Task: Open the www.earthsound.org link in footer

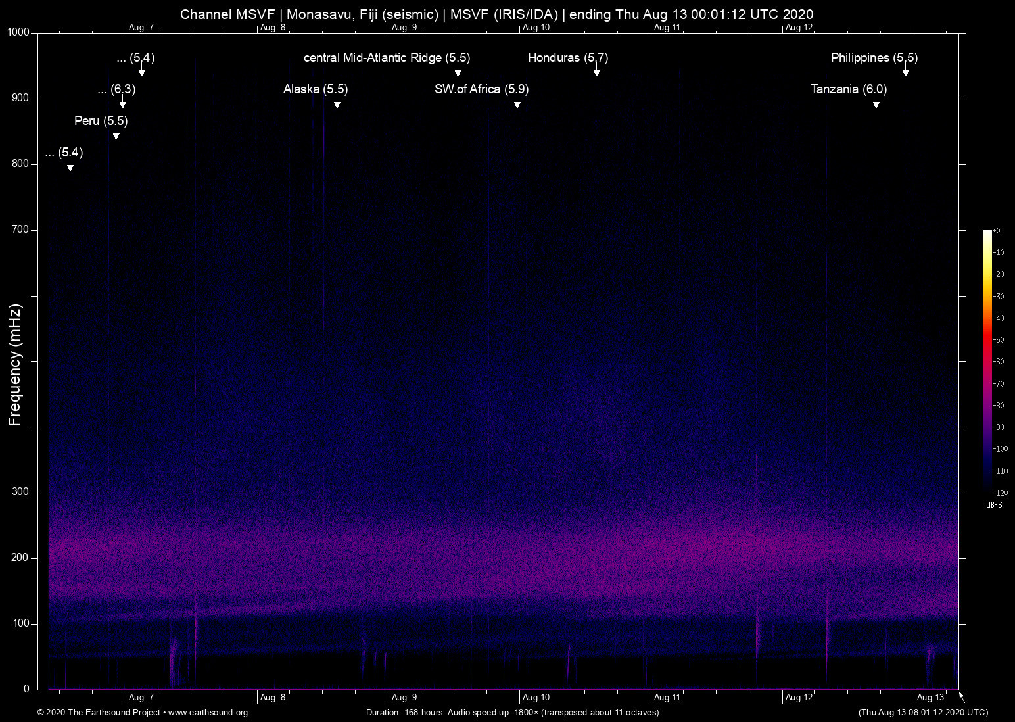Action: 208,713
